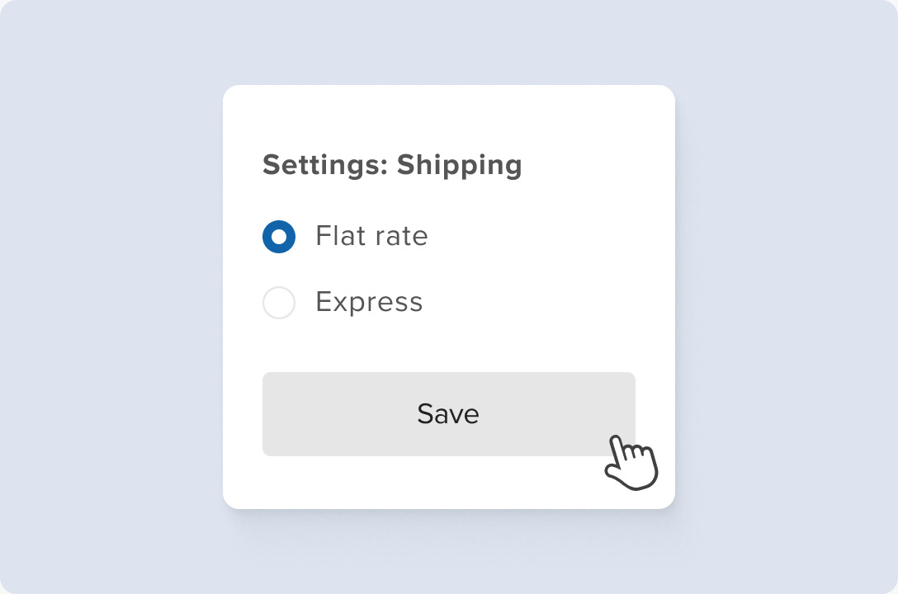Select the Express radio button
This screenshot has width=898, height=594.
coord(279,303)
